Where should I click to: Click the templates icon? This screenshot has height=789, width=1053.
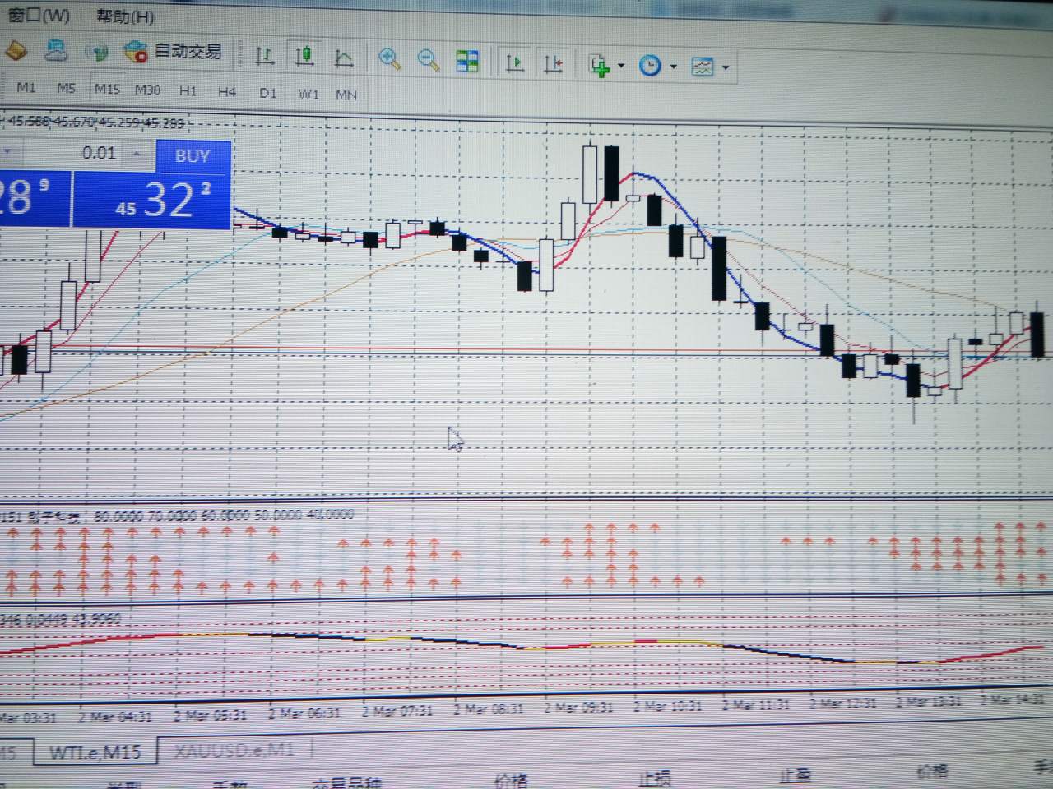tap(703, 67)
